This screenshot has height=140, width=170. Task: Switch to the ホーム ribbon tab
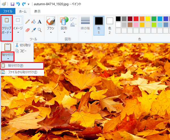pos(23,11)
